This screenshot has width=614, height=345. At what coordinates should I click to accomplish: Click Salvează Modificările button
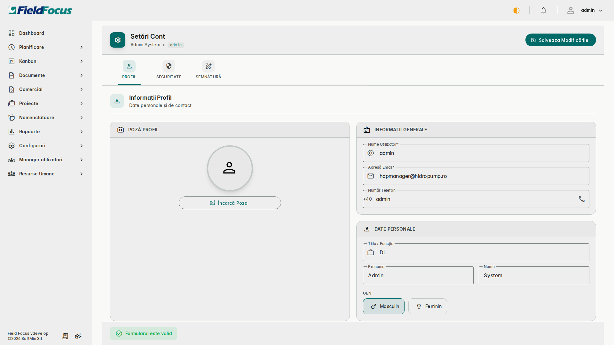click(x=560, y=40)
